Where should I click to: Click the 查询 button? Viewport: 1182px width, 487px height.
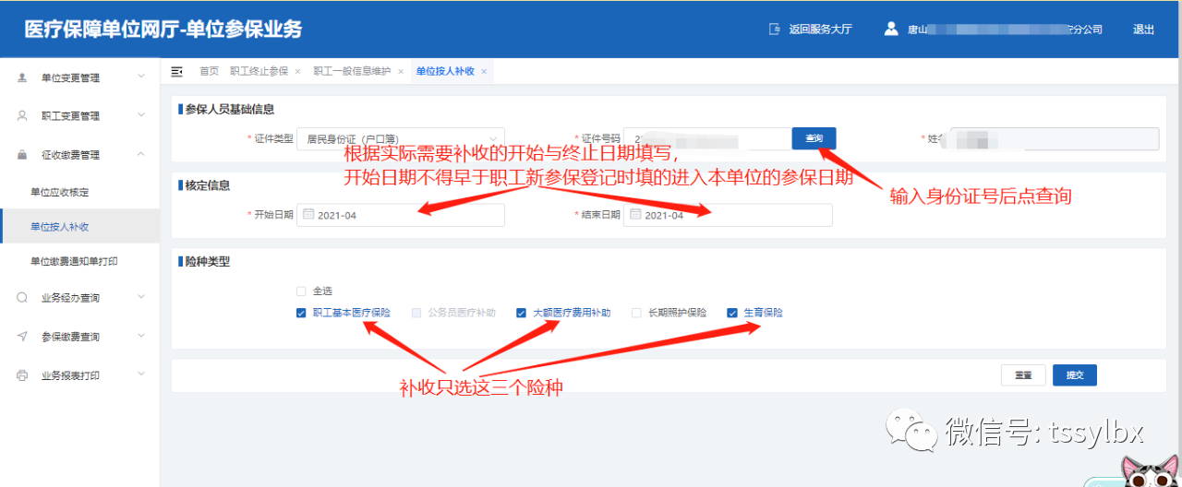[x=814, y=138]
